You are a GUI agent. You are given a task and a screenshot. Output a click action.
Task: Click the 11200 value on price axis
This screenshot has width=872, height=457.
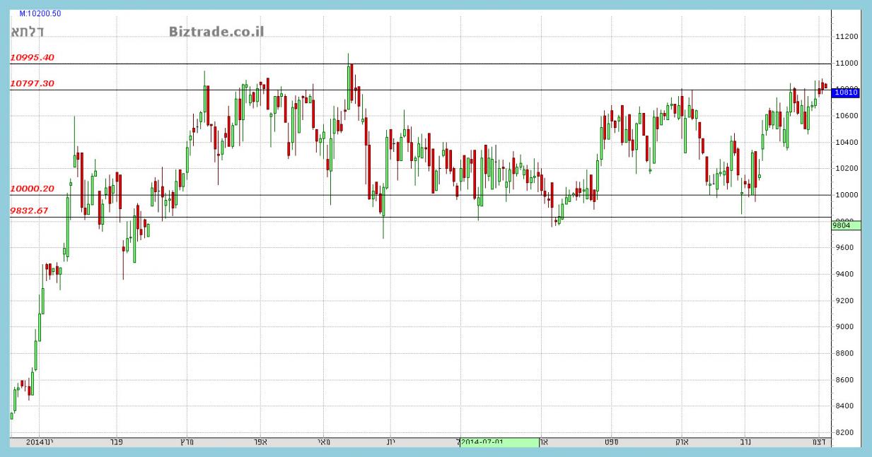(x=846, y=37)
